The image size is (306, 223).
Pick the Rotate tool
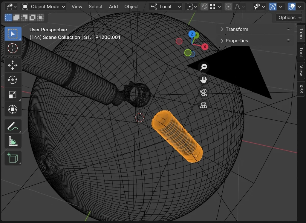pos(13,80)
